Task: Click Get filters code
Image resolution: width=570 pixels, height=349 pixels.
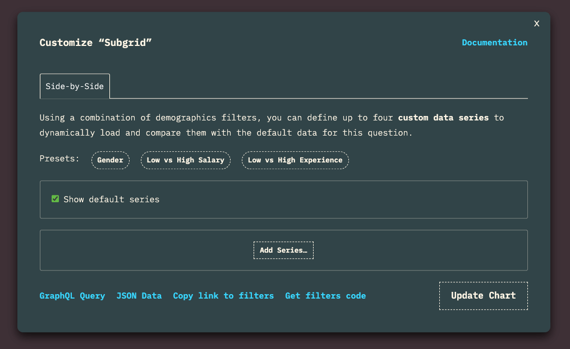Action: pyautogui.click(x=325, y=296)
